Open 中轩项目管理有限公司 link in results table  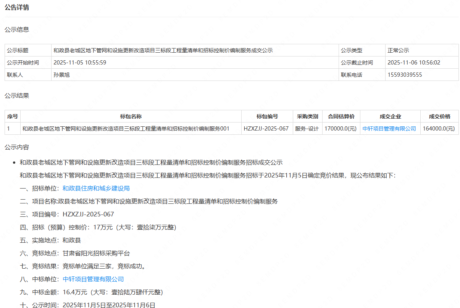(389, 129)
